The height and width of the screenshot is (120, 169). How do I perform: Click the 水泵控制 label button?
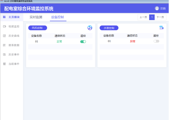[x=109, y=28]
